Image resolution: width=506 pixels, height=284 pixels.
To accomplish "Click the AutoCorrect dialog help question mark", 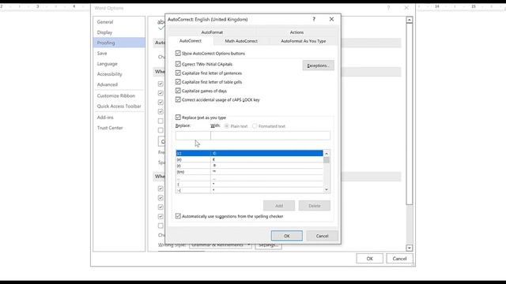I will [314, 19].
